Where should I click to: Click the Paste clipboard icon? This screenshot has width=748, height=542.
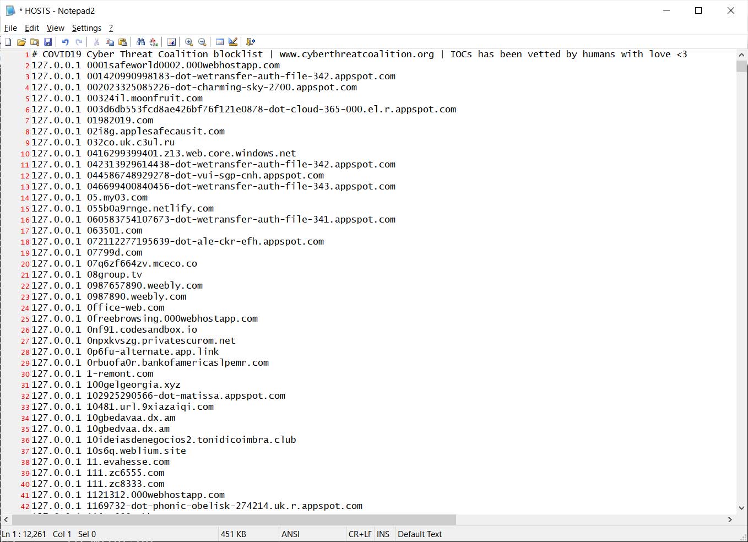pos(123,42)
